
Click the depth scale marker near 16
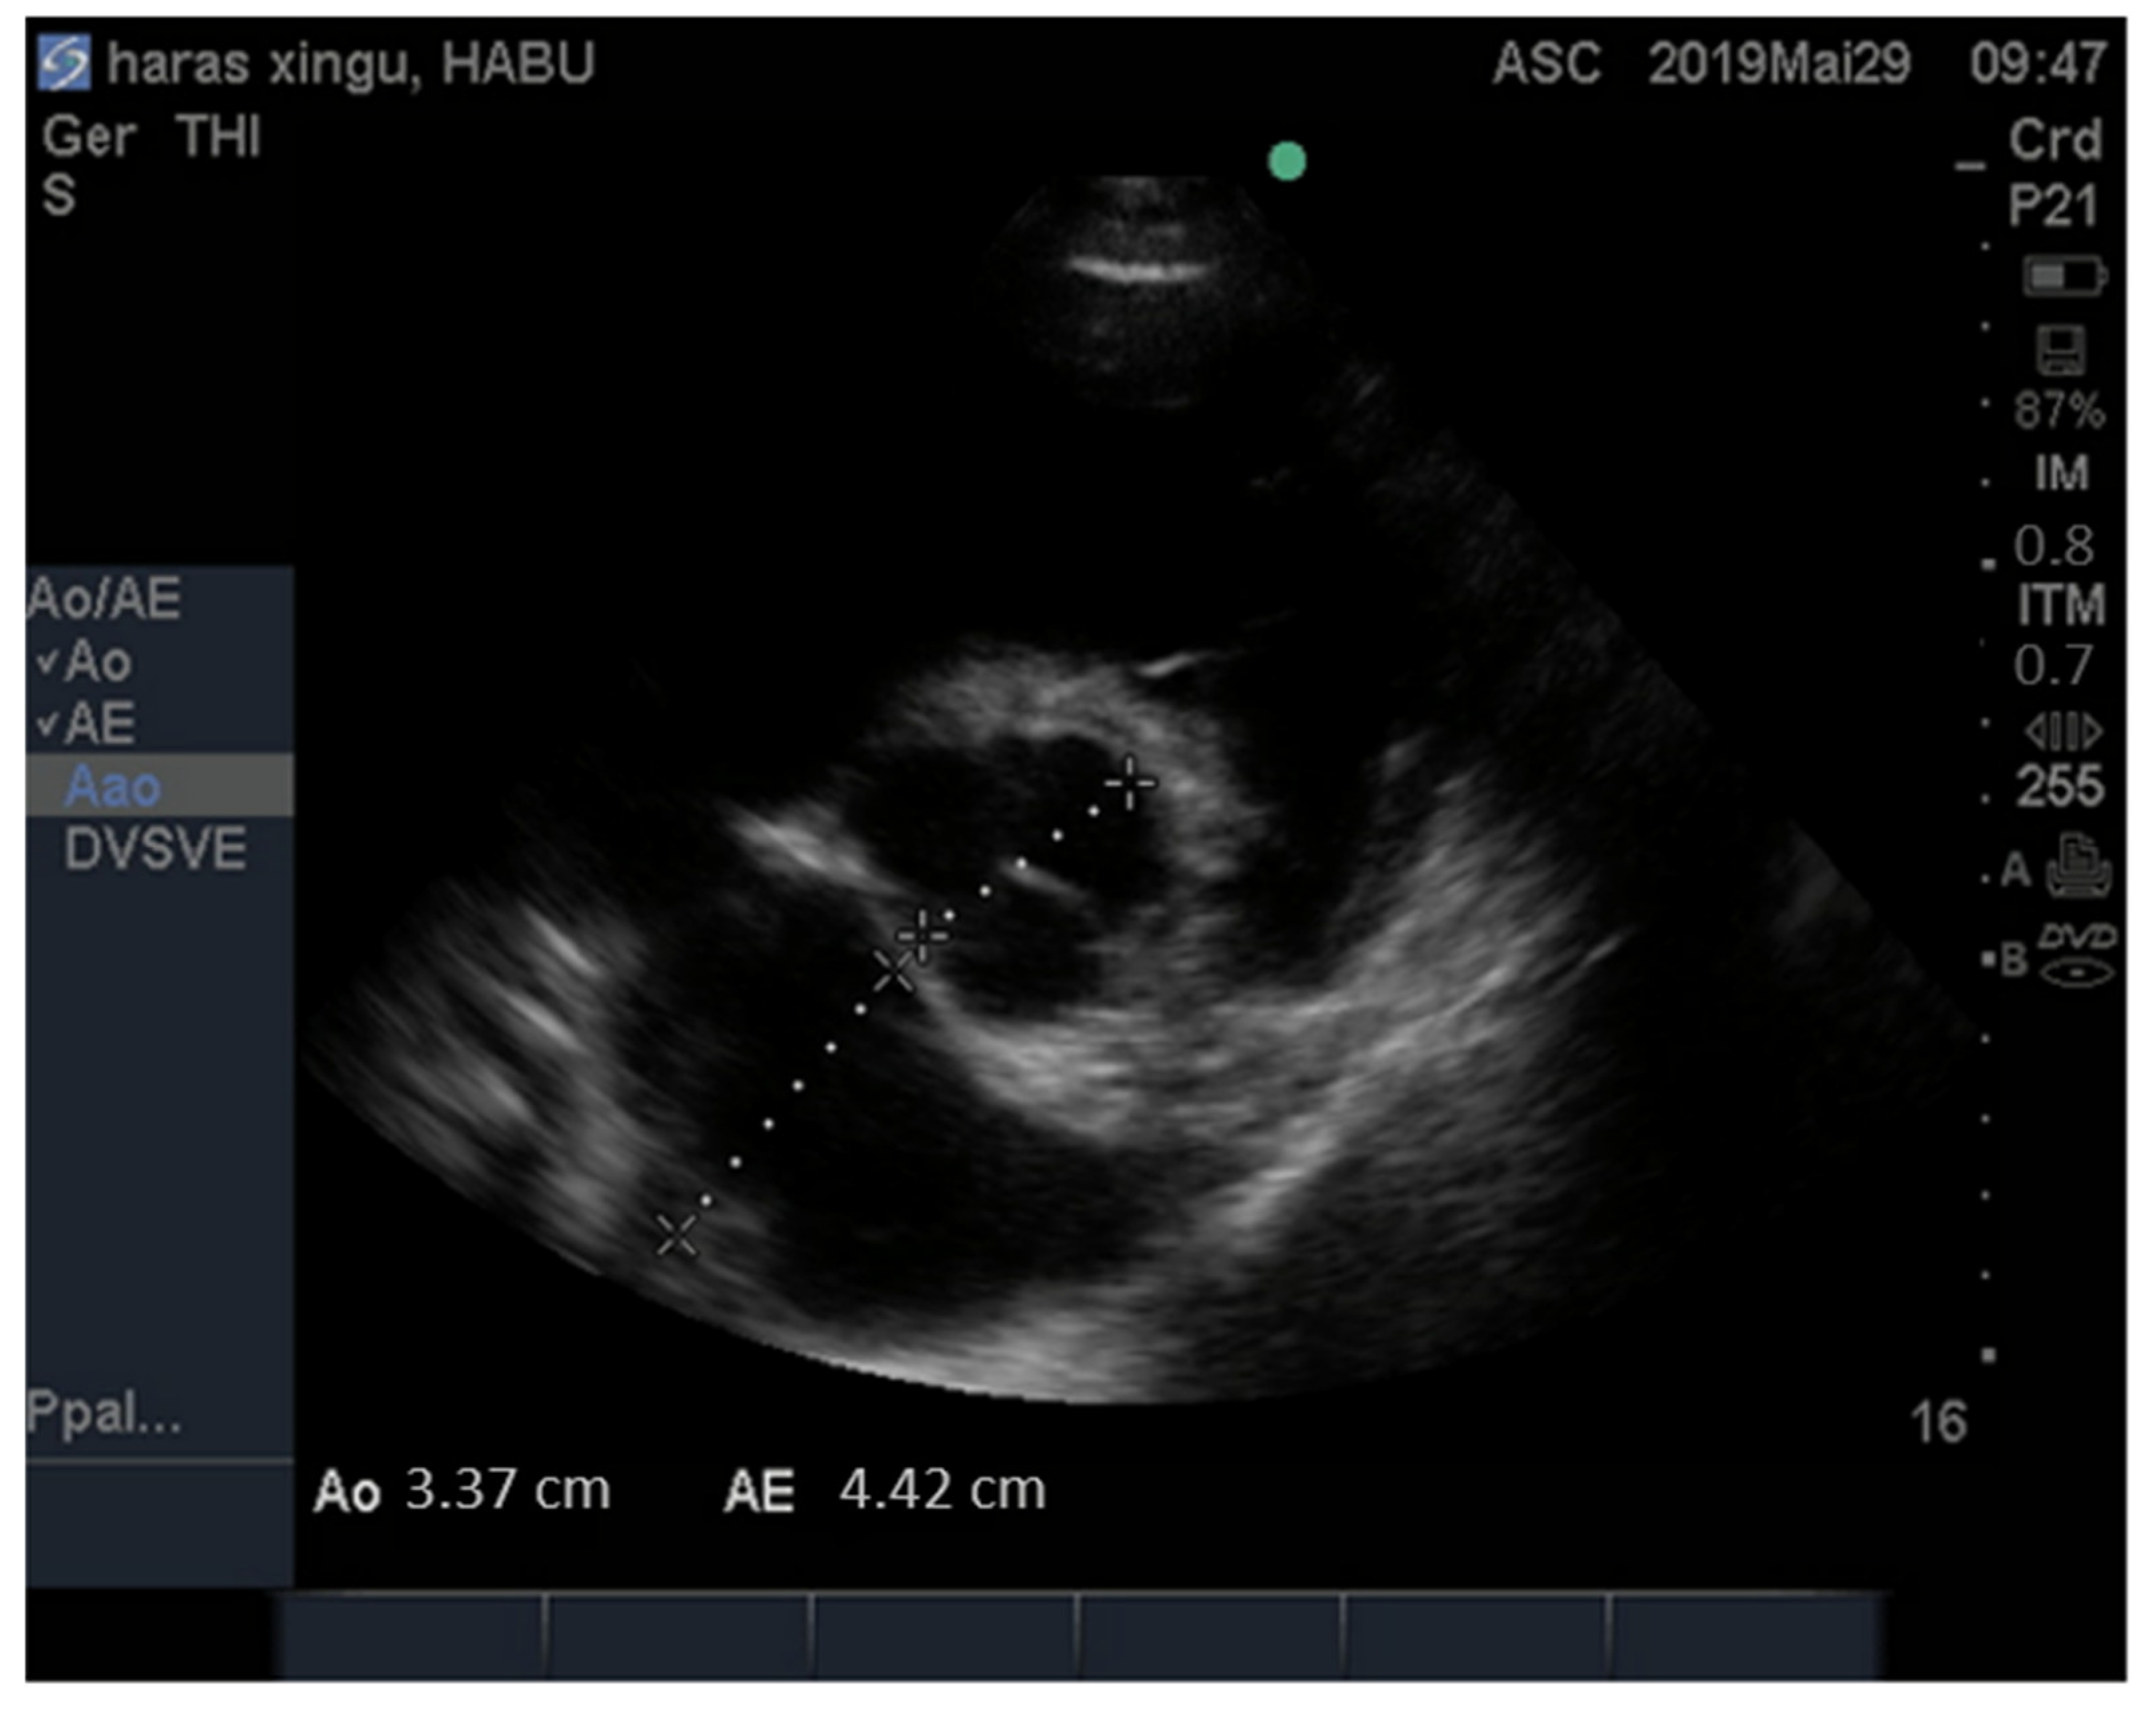pos(1987,1356)
